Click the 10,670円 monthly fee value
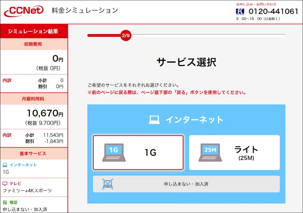 pyautogui.click(x=45, y=113)
